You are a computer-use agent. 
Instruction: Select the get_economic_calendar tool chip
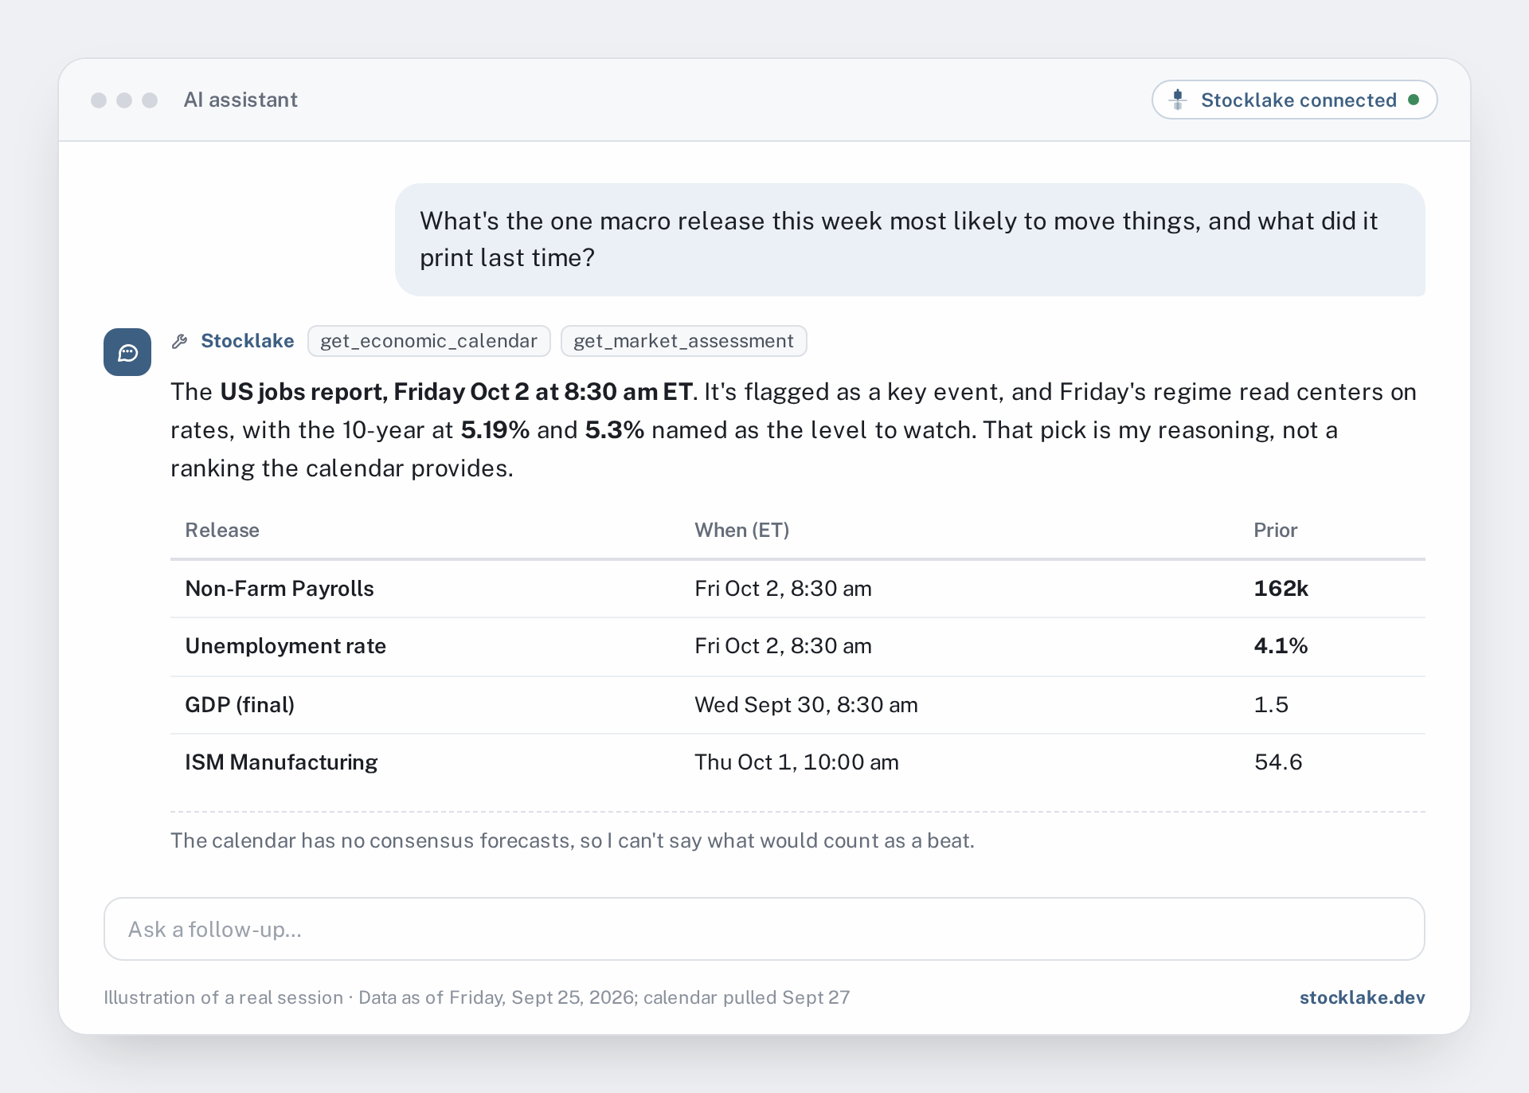click(428, 341)
